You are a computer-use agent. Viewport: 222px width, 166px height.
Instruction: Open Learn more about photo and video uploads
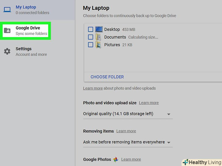(93, 88)
